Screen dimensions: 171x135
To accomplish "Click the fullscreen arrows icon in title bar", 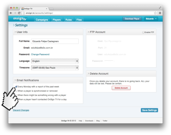I will pyautogui.click(x=160, y=8).
